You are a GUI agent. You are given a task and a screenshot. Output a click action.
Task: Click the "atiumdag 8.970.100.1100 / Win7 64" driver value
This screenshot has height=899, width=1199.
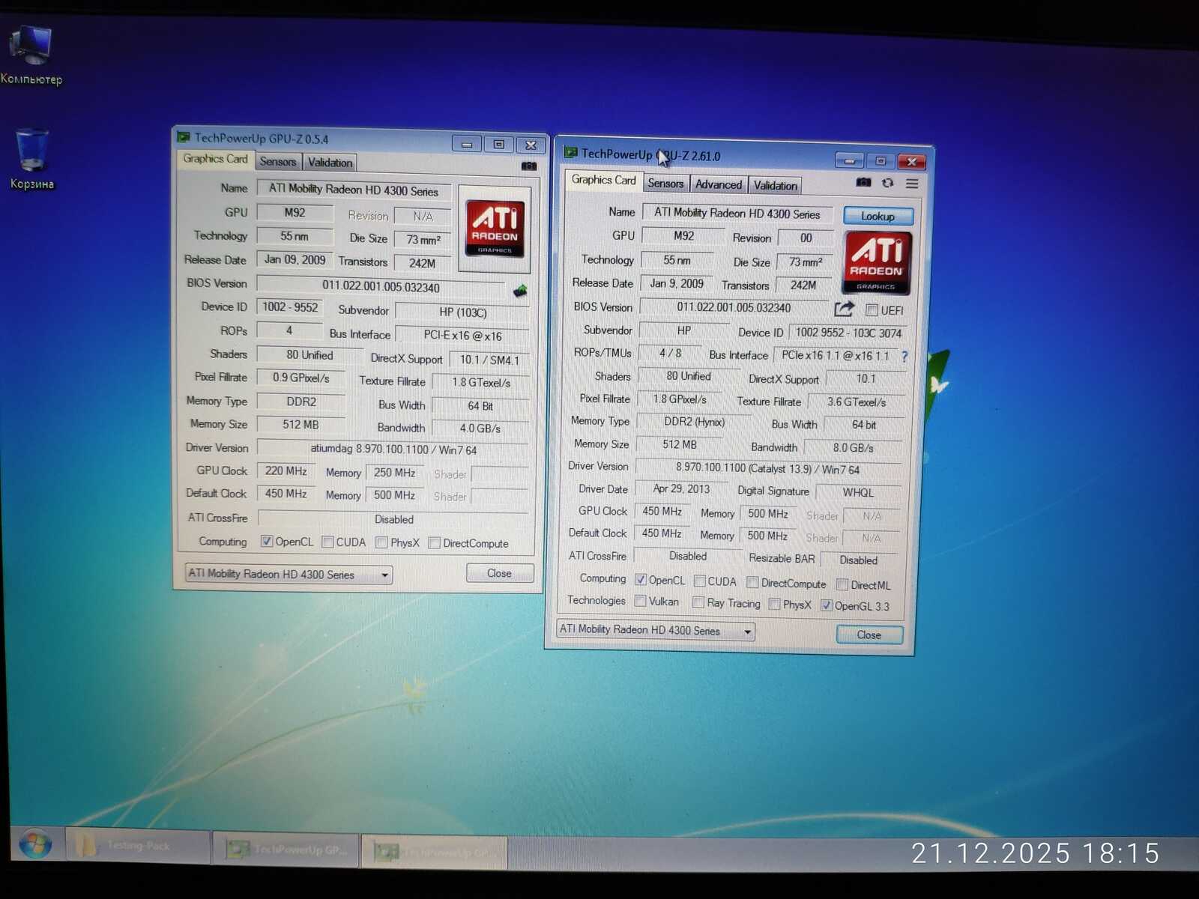coord(393,449)
